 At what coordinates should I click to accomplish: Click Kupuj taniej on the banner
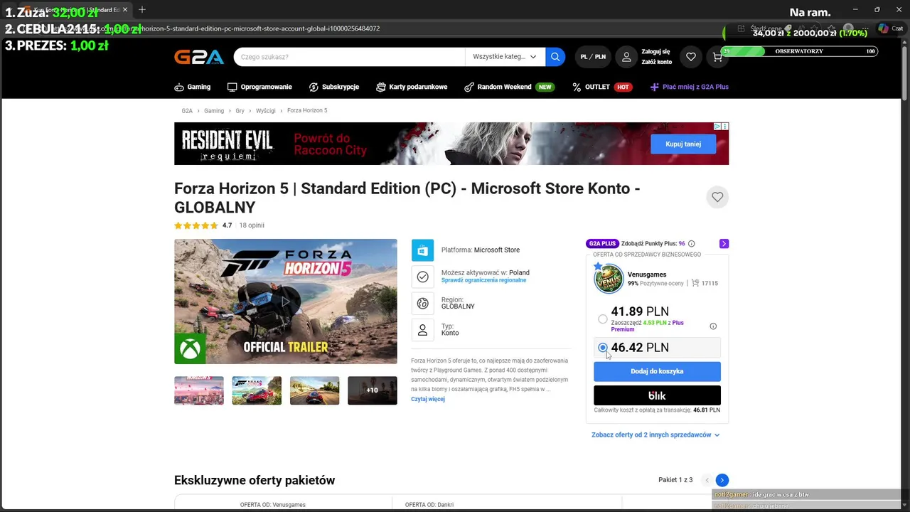[683, 144]
